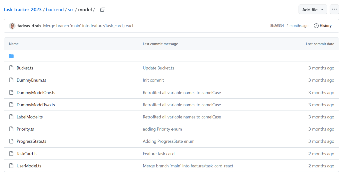343x175 pixels.
Task: Open the 'Feature task card' commit message
Action: (158, 154)
